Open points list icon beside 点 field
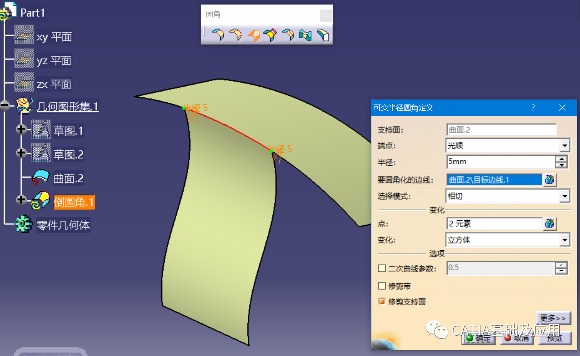This screenshot has width=580, height=356. click(550, 224)
